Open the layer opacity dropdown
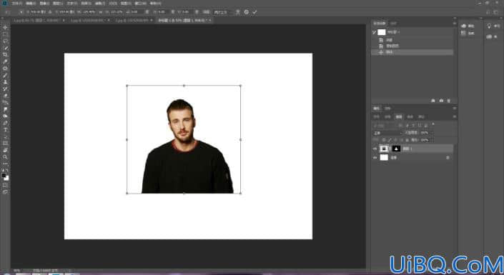The image size is (504, 275). pyautogui.click(x=425, y=133)
